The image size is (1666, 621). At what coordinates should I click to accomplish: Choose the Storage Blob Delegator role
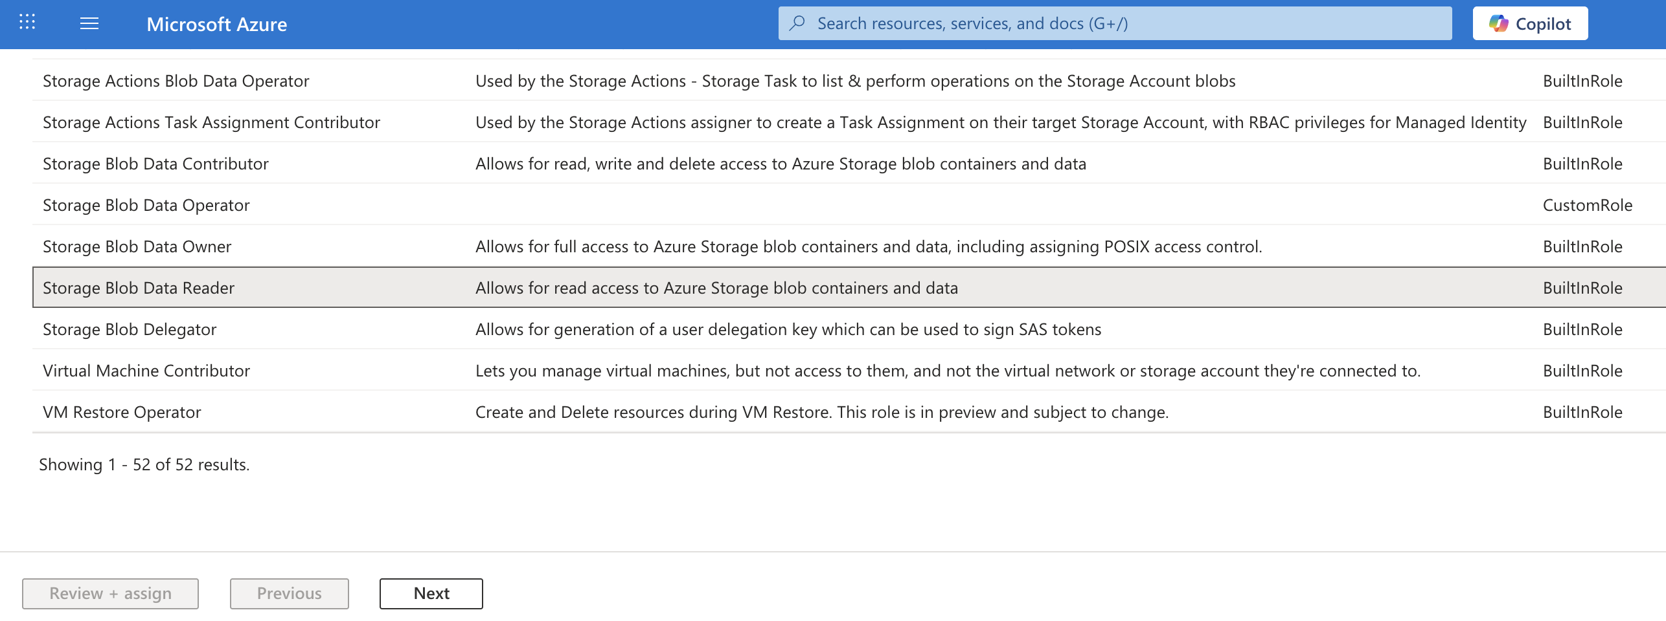tap(130, 329)
